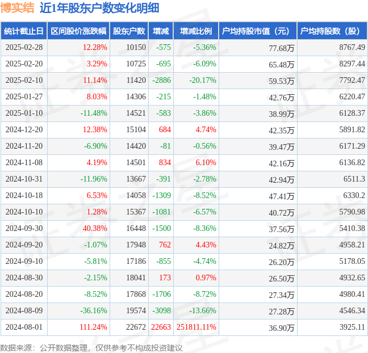Click the 户均持股数（股） column header

tap(332, 31)
